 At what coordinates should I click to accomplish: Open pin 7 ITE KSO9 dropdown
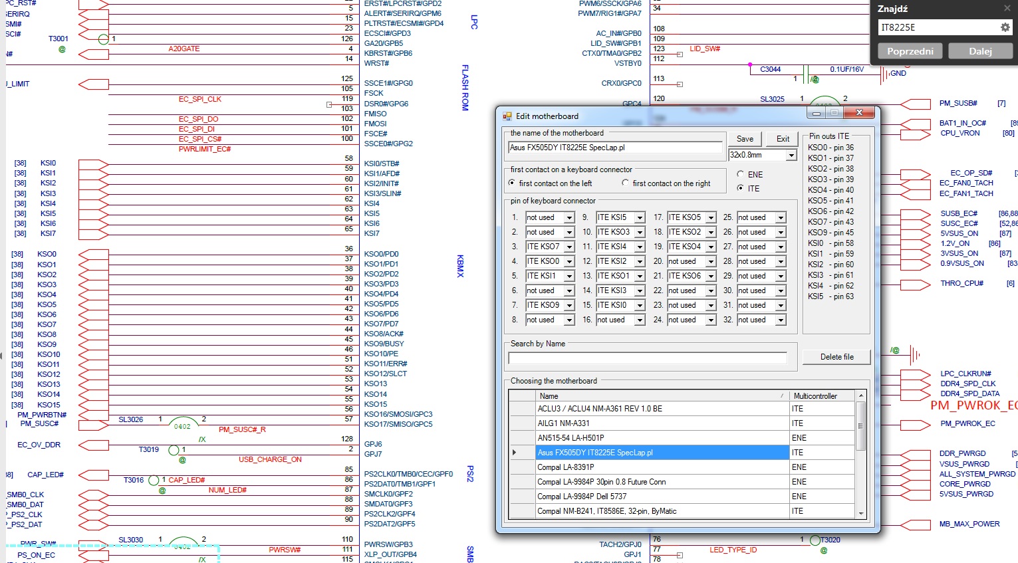[569, 305]
